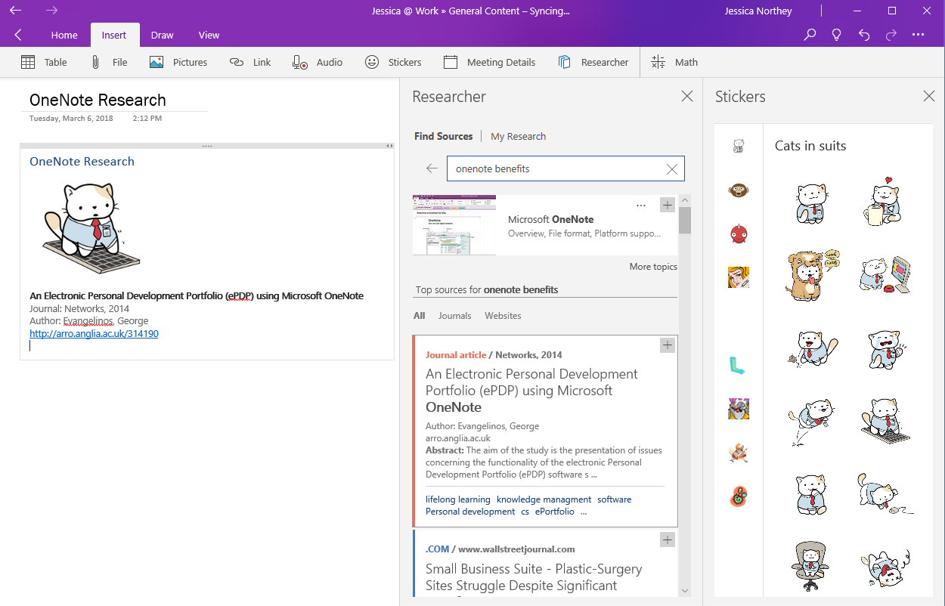Open more options on the Microsoft OneNote topic card
The image size is (945, 606).
click(x=641, y=205)
